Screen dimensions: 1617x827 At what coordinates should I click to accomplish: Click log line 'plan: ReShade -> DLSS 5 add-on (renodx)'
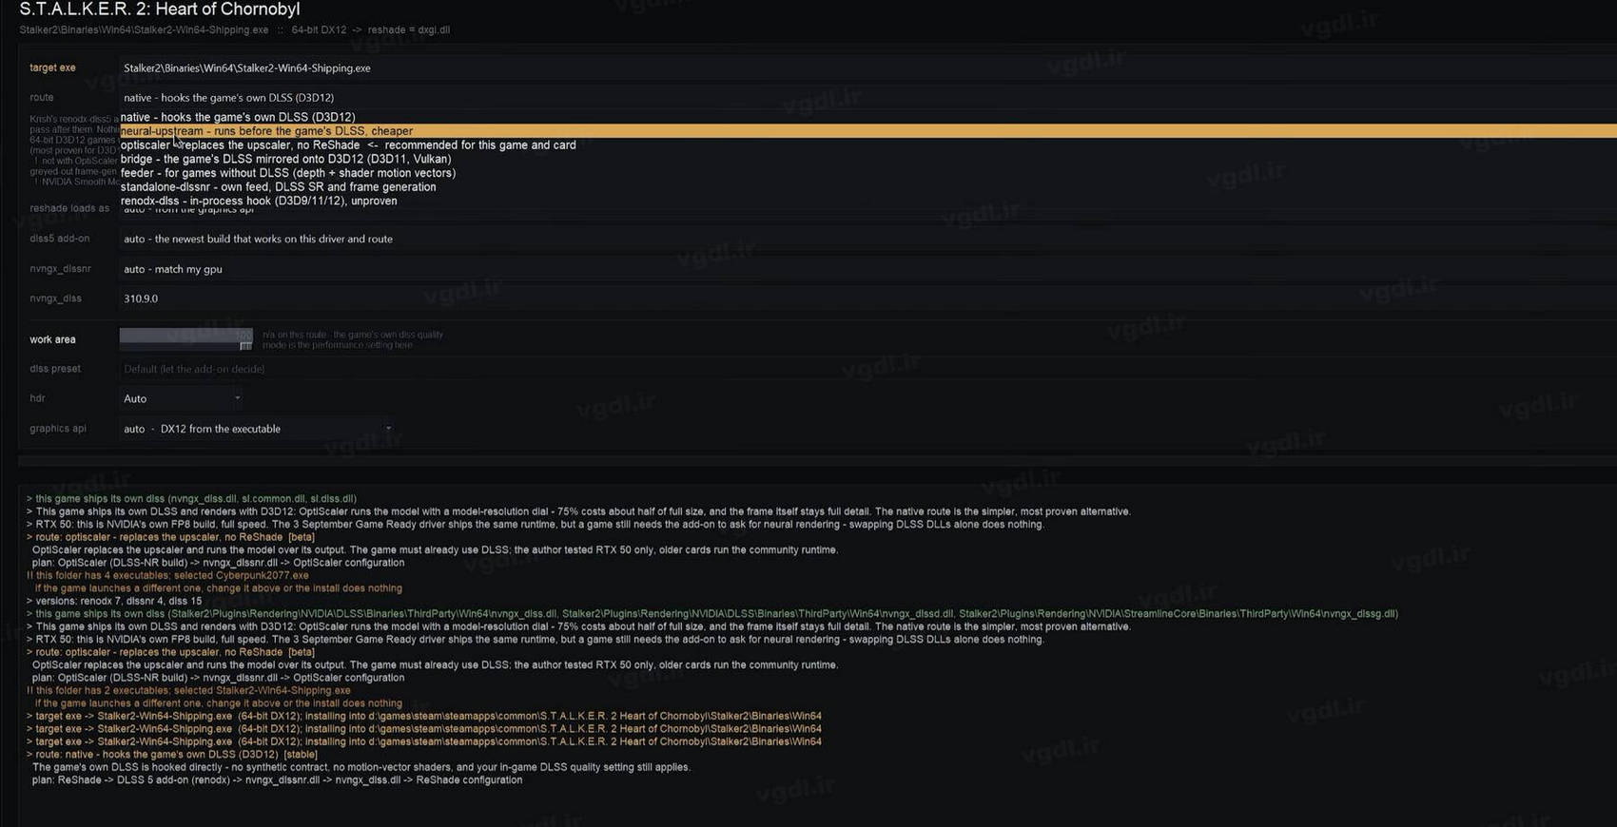[277, 779]
